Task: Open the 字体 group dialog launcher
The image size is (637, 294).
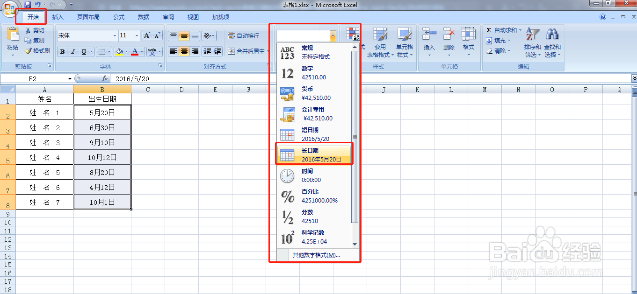Action: (x=160, y=66)
